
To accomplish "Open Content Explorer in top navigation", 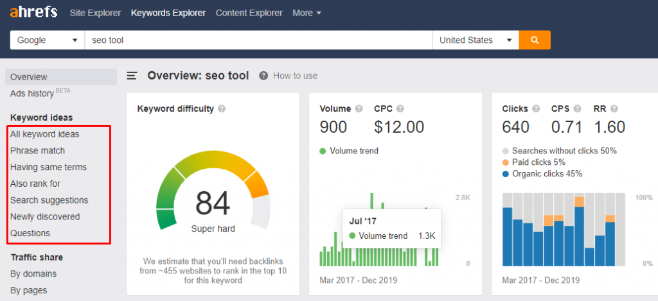I will coord(249,13).
